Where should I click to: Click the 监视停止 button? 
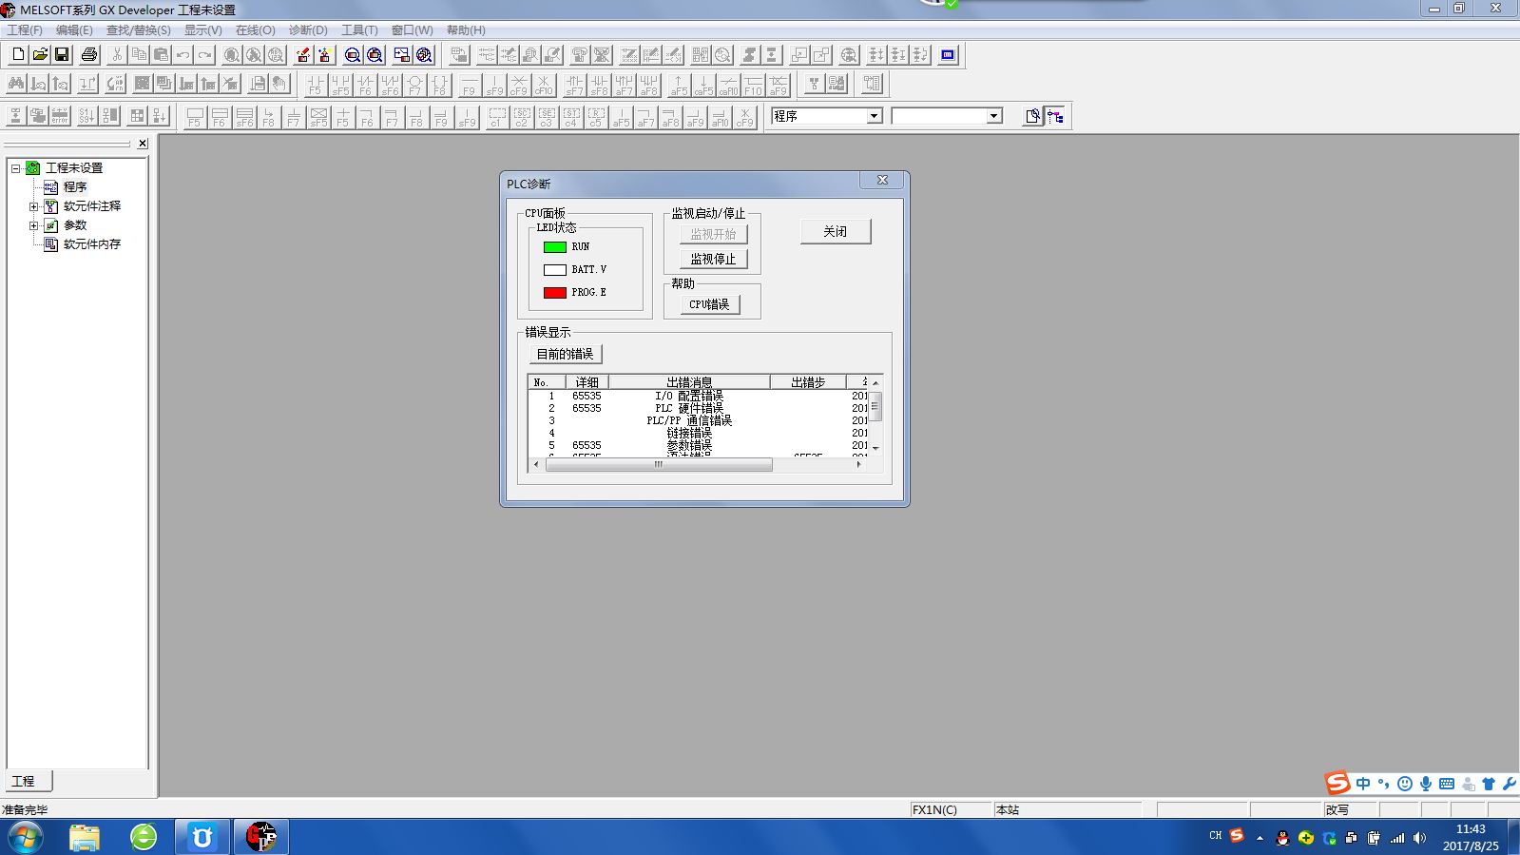[713, 259]
